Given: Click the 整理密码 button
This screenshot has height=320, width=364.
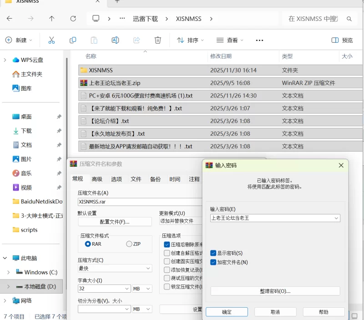Looking at the screenshot, I should point(275,291).
